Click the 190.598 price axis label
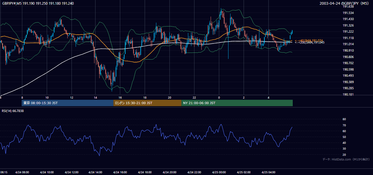The height and width of the screenshot is (175, 373). [349, 69]
